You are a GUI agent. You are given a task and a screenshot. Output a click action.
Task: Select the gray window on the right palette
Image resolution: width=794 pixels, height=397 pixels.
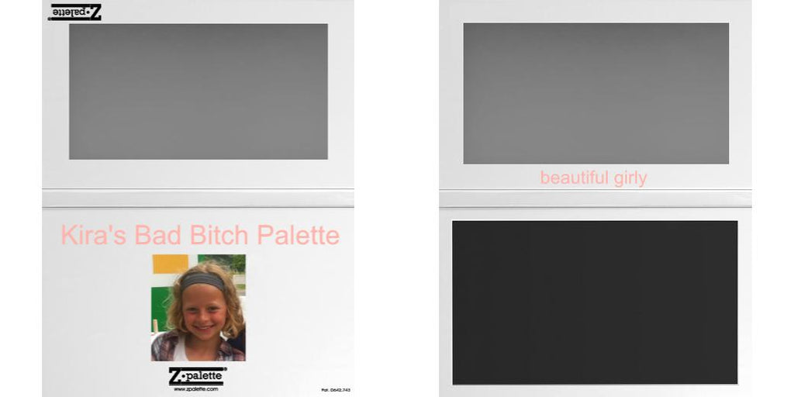[x=595, y=93]
